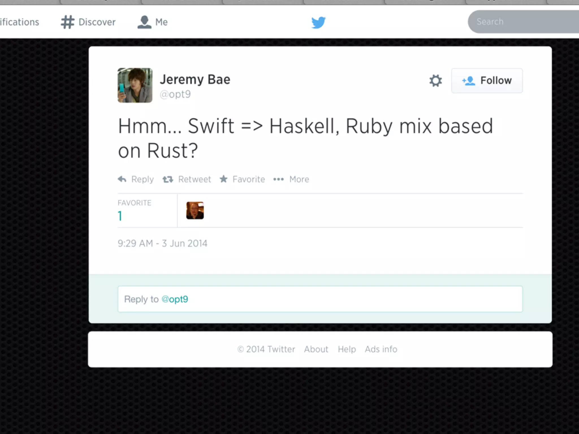This screenshot has height=434, width=579.
Task: Go to the Notifications nav item
Action: [19, 22]
